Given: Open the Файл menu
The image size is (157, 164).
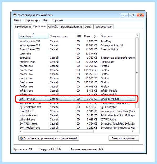Looking at the screenshot, I should (18, 20).
